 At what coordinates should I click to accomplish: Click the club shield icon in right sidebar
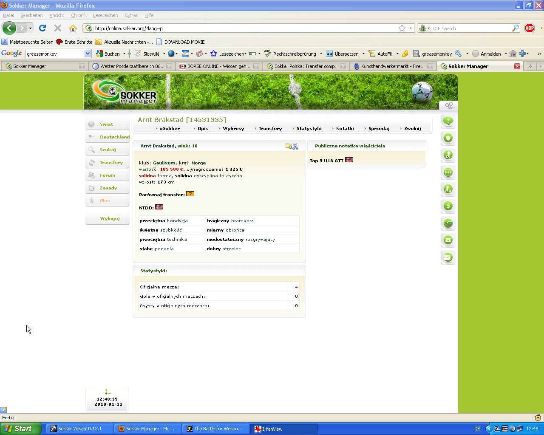[x=448, y=138]
